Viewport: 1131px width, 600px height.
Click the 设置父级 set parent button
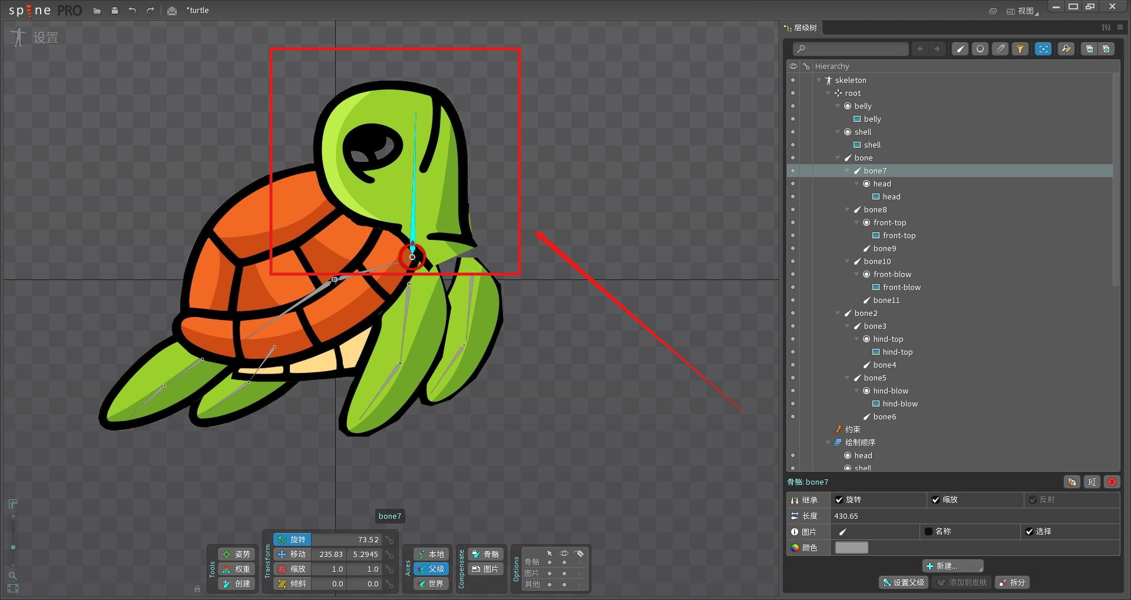point(904,582)
